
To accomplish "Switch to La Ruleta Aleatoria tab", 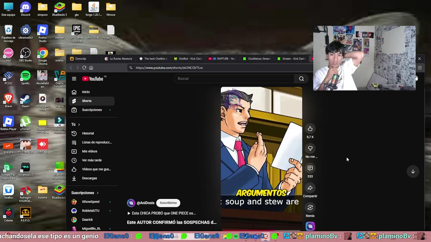I will point(119,58).
